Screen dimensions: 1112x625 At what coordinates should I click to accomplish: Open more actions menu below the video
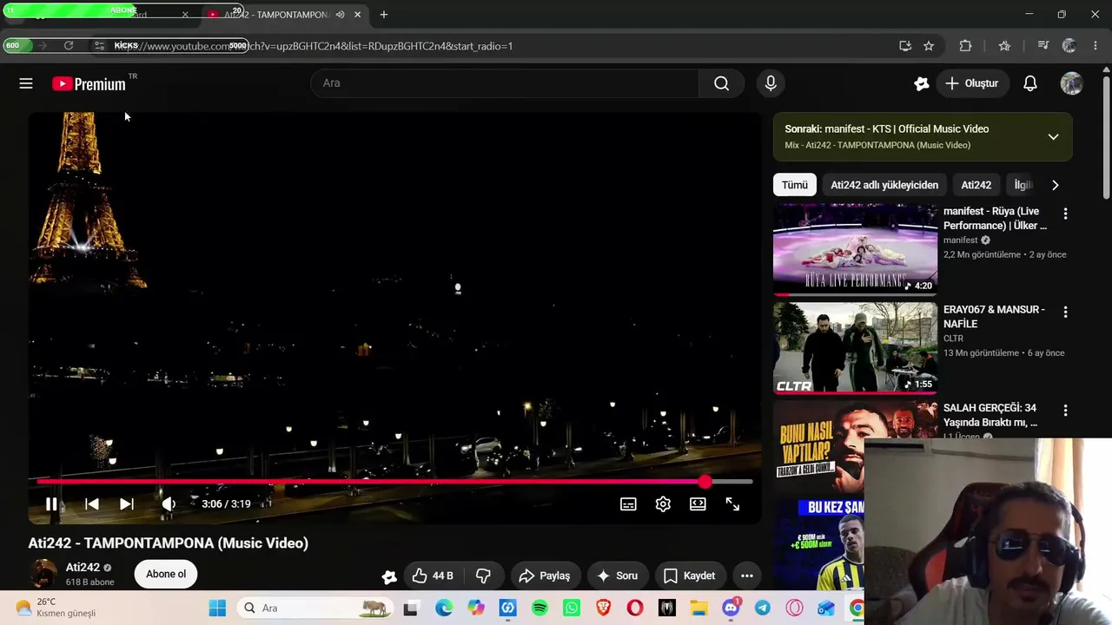(746, 576)
